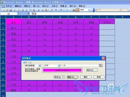Open the 编辑 menu

click(x=18, y=6)
